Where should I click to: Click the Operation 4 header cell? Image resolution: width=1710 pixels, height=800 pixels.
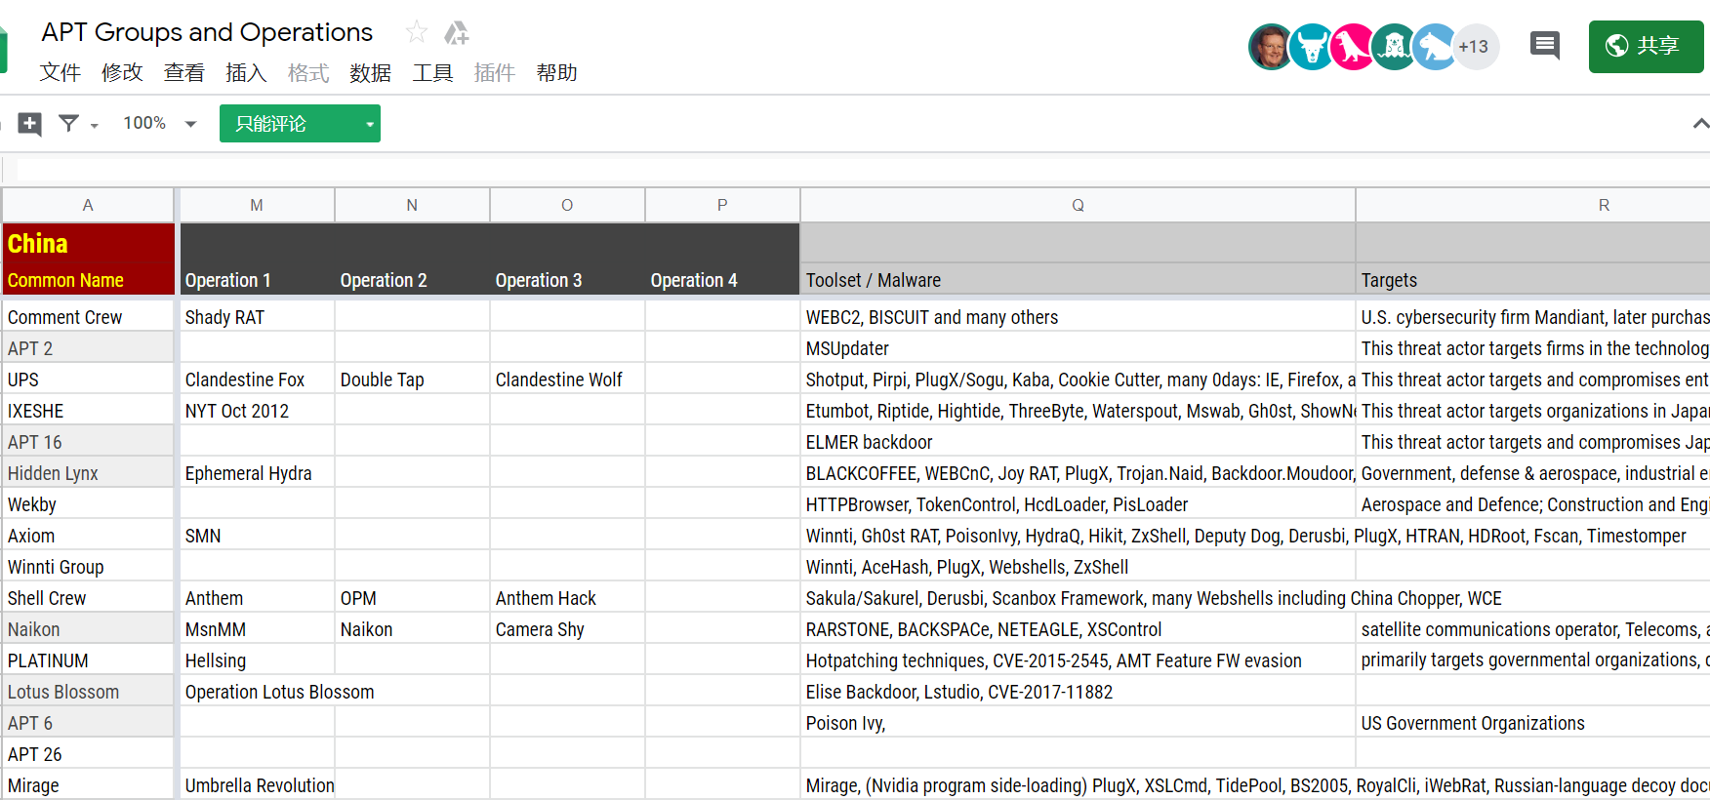point(722,280)
